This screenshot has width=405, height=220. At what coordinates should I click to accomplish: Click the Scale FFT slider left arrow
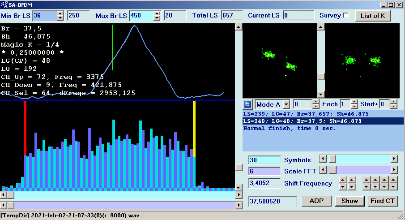[x=323, y=170]
